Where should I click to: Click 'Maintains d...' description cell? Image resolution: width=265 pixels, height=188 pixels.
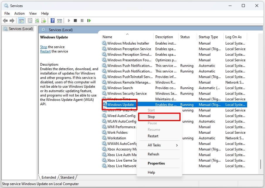click(166, 99)
